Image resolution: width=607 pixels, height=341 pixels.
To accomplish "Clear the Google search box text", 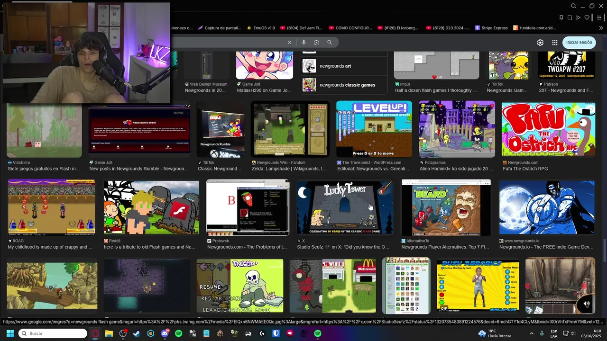I will 289,42.
